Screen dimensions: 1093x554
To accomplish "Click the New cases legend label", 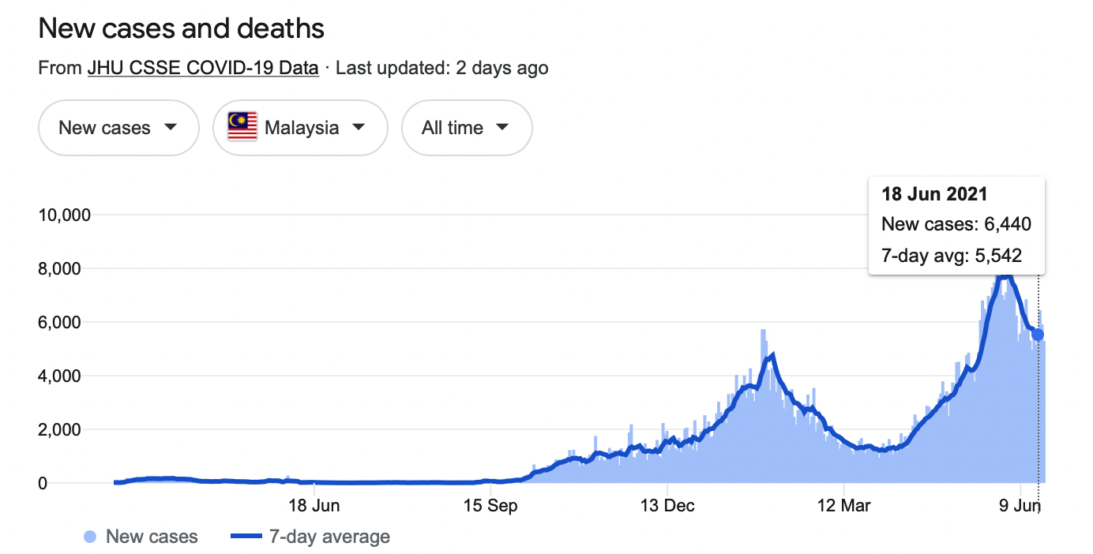I will click(152, 537).
